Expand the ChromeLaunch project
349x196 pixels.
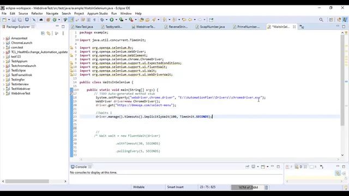[4, 43]
